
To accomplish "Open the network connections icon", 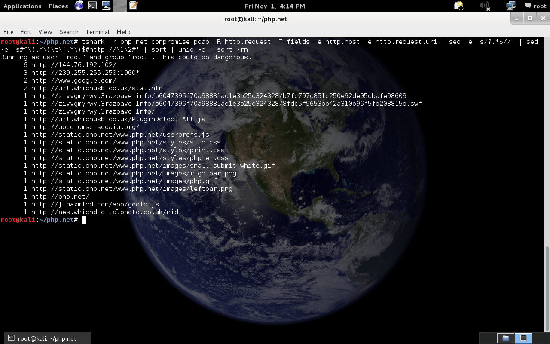I will coord(511,6).
